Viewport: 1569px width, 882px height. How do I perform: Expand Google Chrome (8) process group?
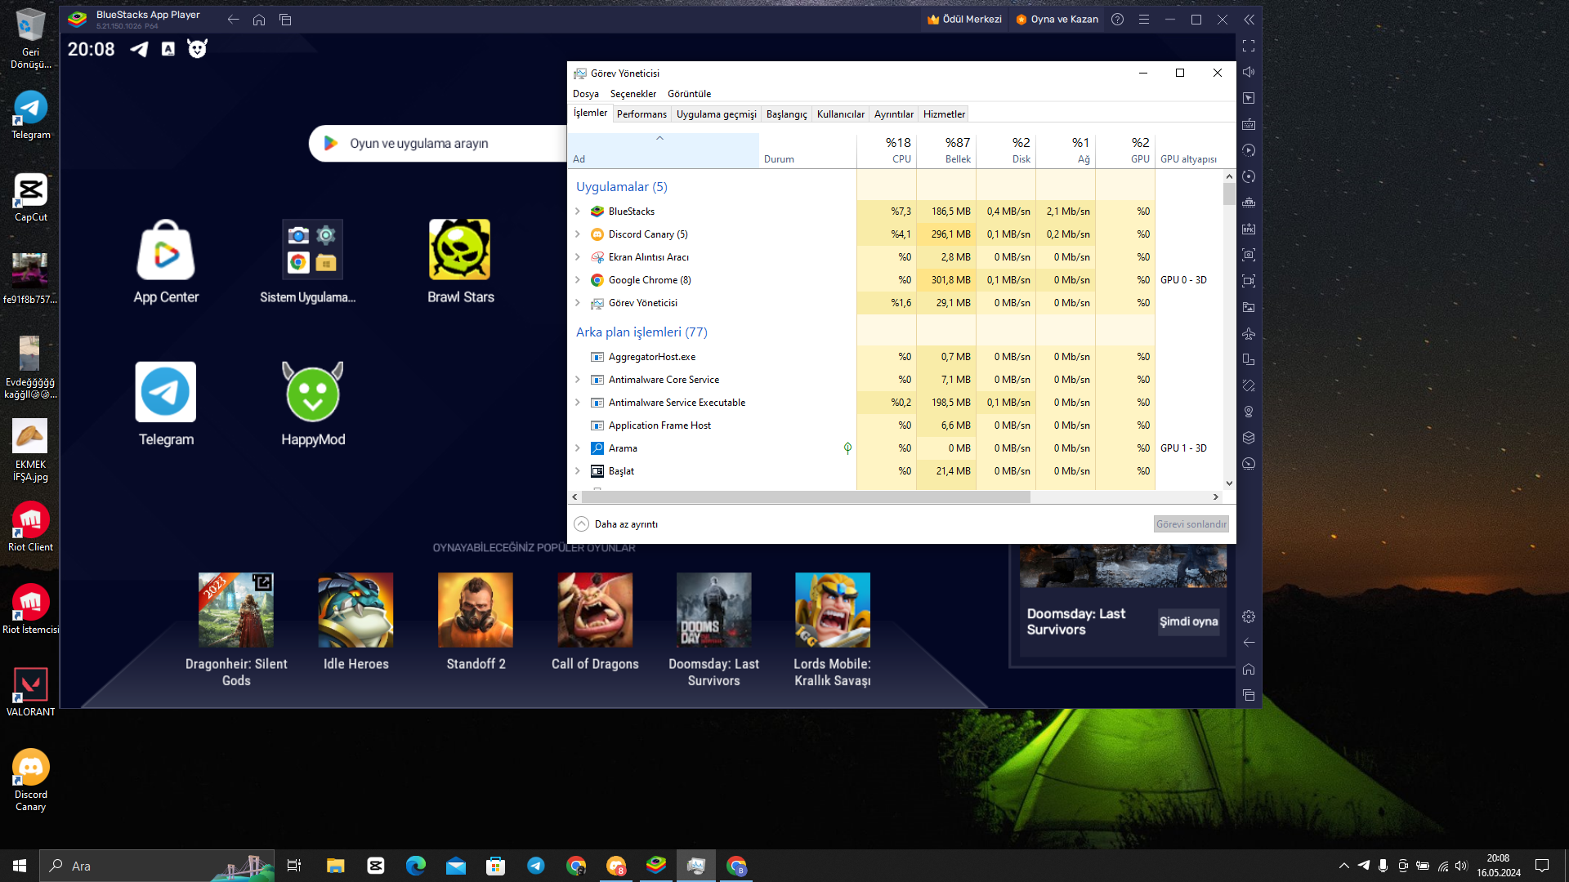pyautogui.click(x=578, y=280)
